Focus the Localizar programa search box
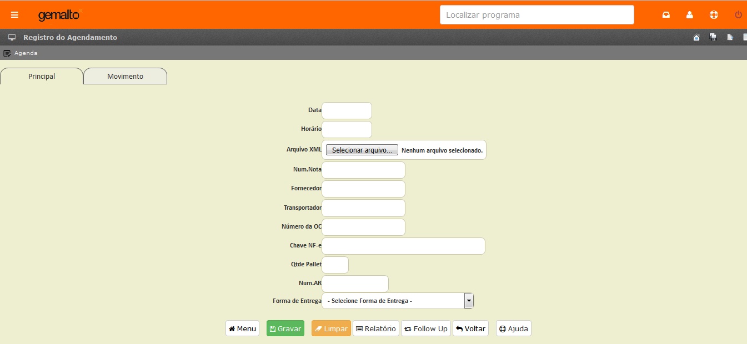 tap(537, 15)
